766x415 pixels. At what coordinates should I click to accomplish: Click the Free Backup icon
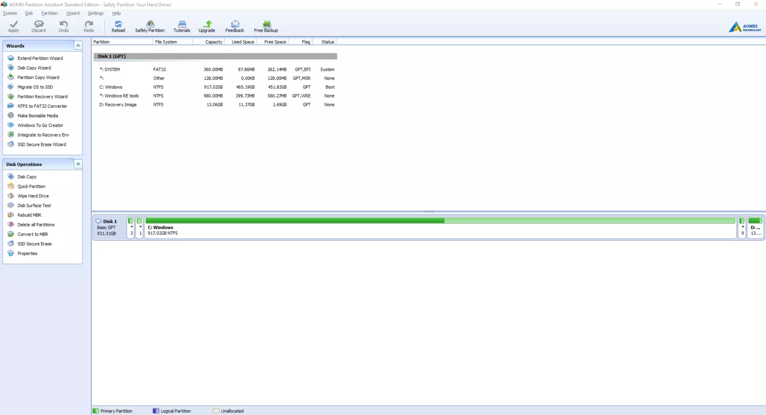[x=266, y=26]
